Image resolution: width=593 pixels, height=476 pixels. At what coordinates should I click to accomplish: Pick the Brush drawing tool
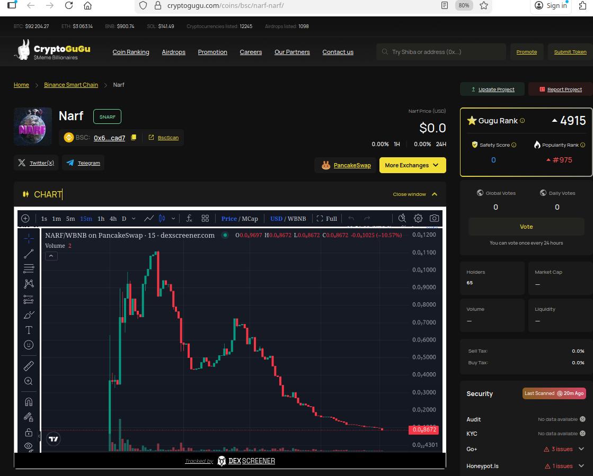pos(29,315)
